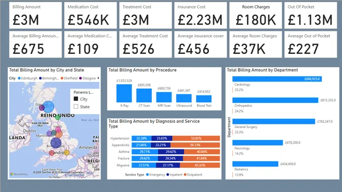Click the Total Billing Amount by Department title
Image resolution: width=342 pixels, height=192 pixels.
[262, 70]
